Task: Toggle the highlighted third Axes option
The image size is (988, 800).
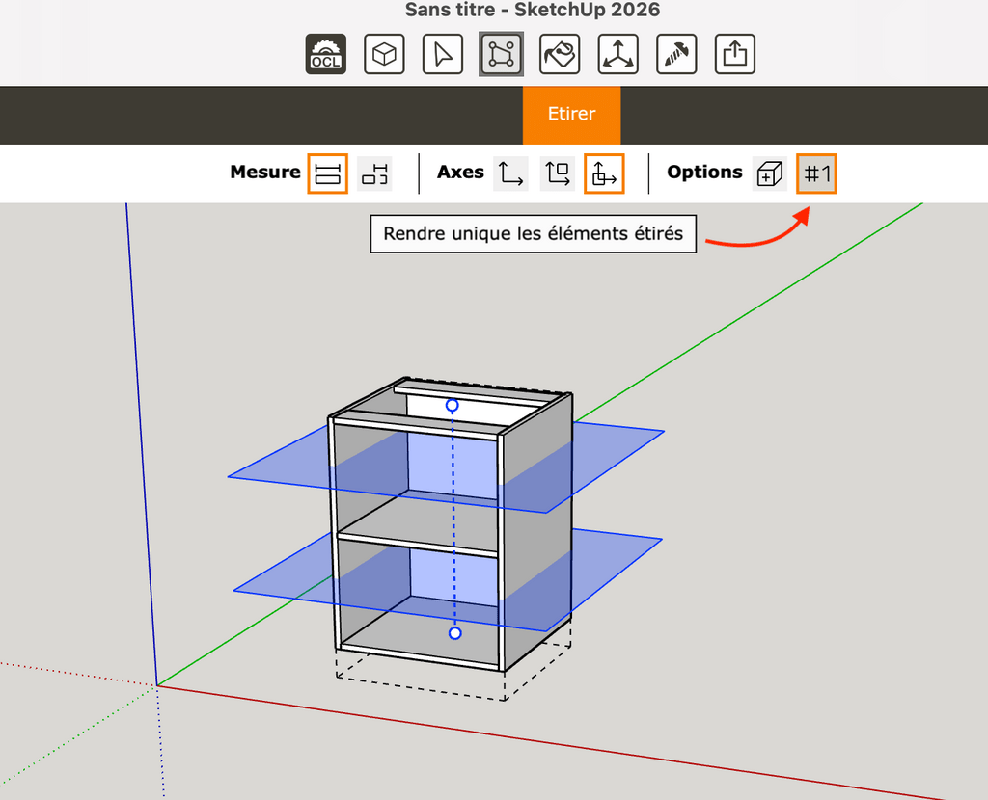Action: [604, 173]
